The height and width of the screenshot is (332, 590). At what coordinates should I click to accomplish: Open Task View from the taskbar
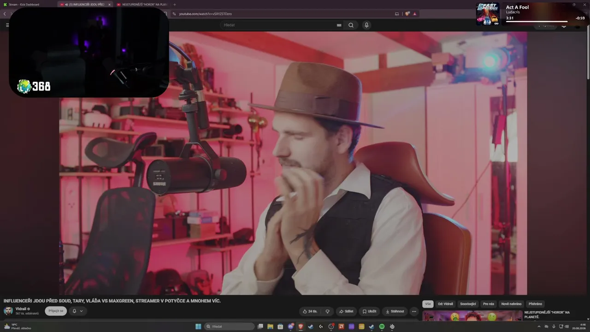tap(260, 326)
